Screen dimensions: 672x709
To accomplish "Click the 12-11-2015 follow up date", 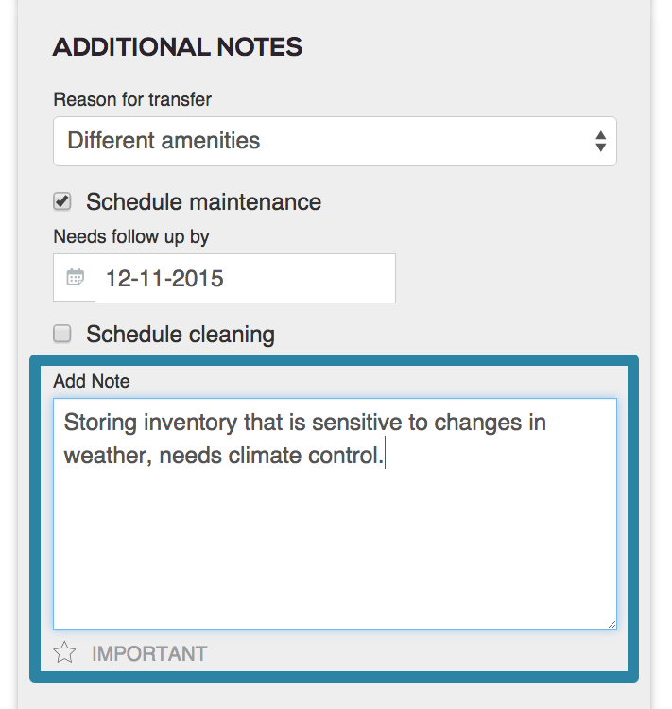I will pos(164,278).
